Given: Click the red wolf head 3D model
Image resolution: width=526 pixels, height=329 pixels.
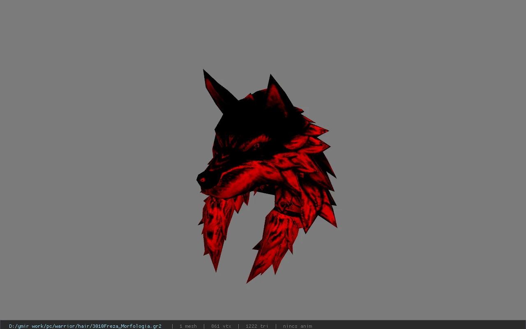Looking at the screenshot, I should point(267,176).
